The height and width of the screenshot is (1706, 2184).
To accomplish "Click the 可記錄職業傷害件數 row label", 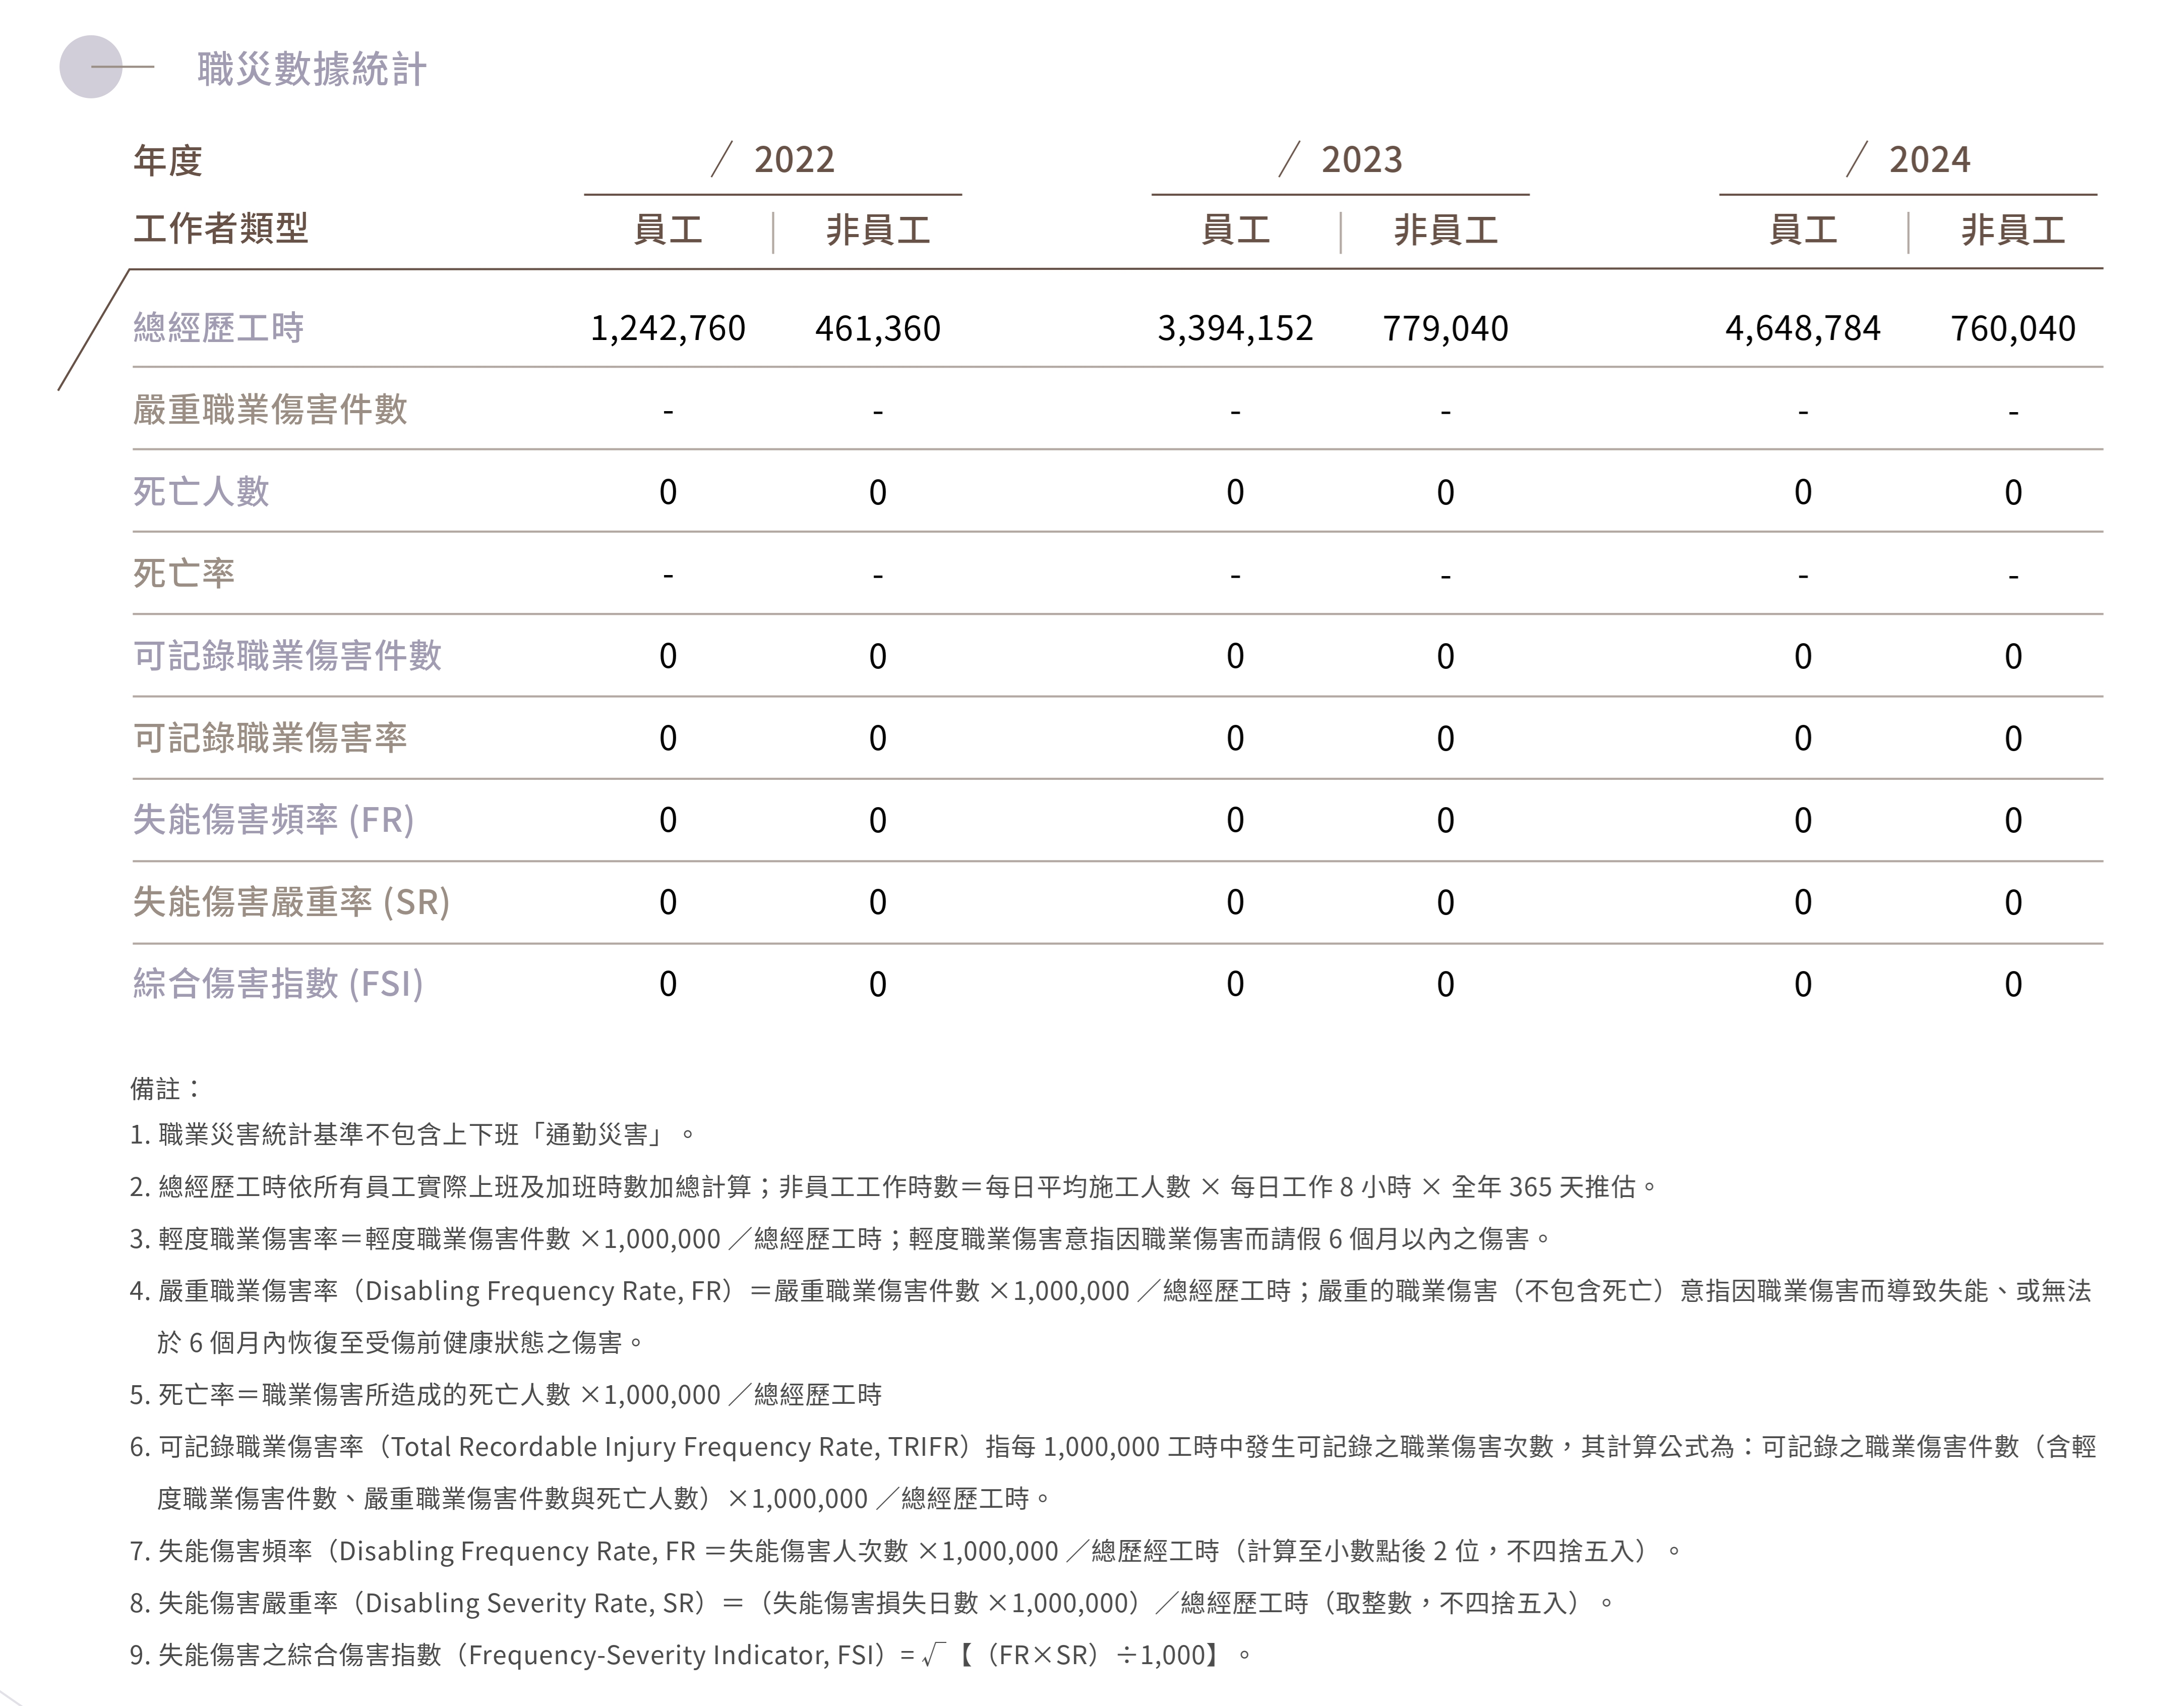I will pos(287,656).
